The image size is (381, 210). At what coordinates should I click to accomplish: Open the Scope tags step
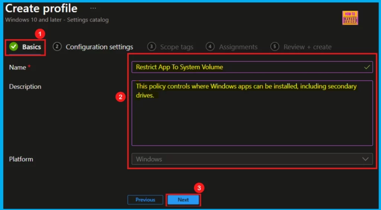170,47
